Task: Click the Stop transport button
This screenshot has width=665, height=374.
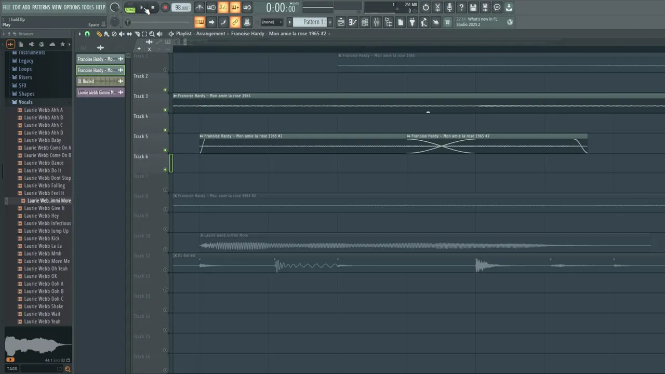Action: [153, 7]
